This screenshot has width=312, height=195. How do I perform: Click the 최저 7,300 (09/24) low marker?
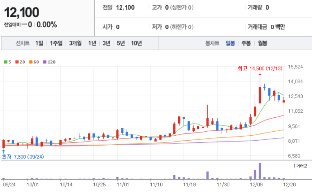pos(23,157)
